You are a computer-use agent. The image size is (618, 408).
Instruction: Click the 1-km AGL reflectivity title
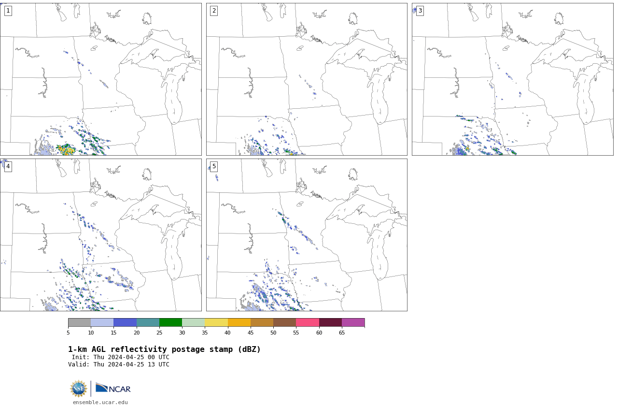pos(164,350)
